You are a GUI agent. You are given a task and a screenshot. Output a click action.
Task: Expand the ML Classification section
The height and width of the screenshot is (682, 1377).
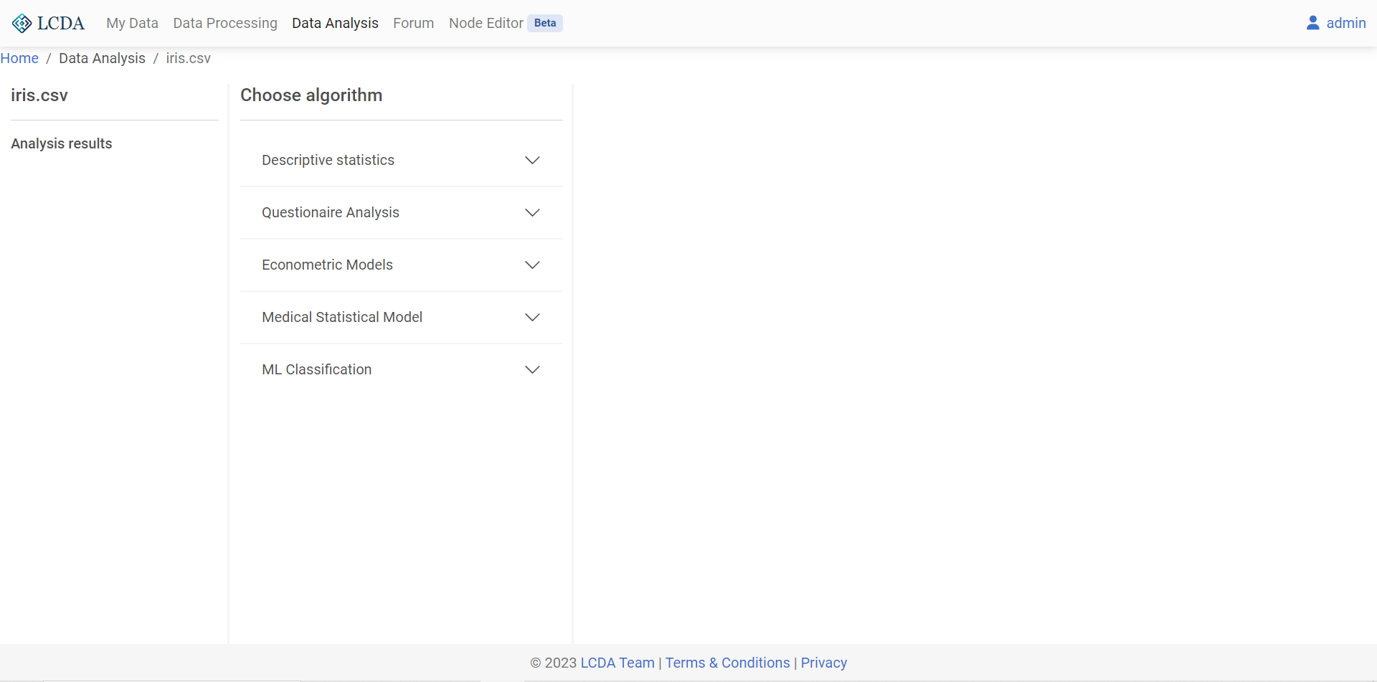[532, 369]
